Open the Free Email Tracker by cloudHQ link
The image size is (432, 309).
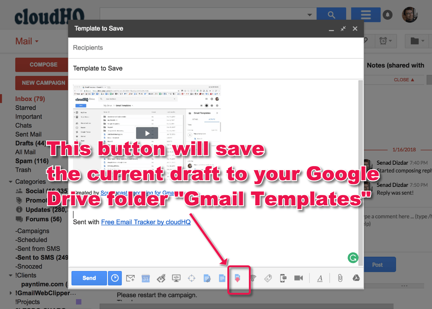coord(146,222)
